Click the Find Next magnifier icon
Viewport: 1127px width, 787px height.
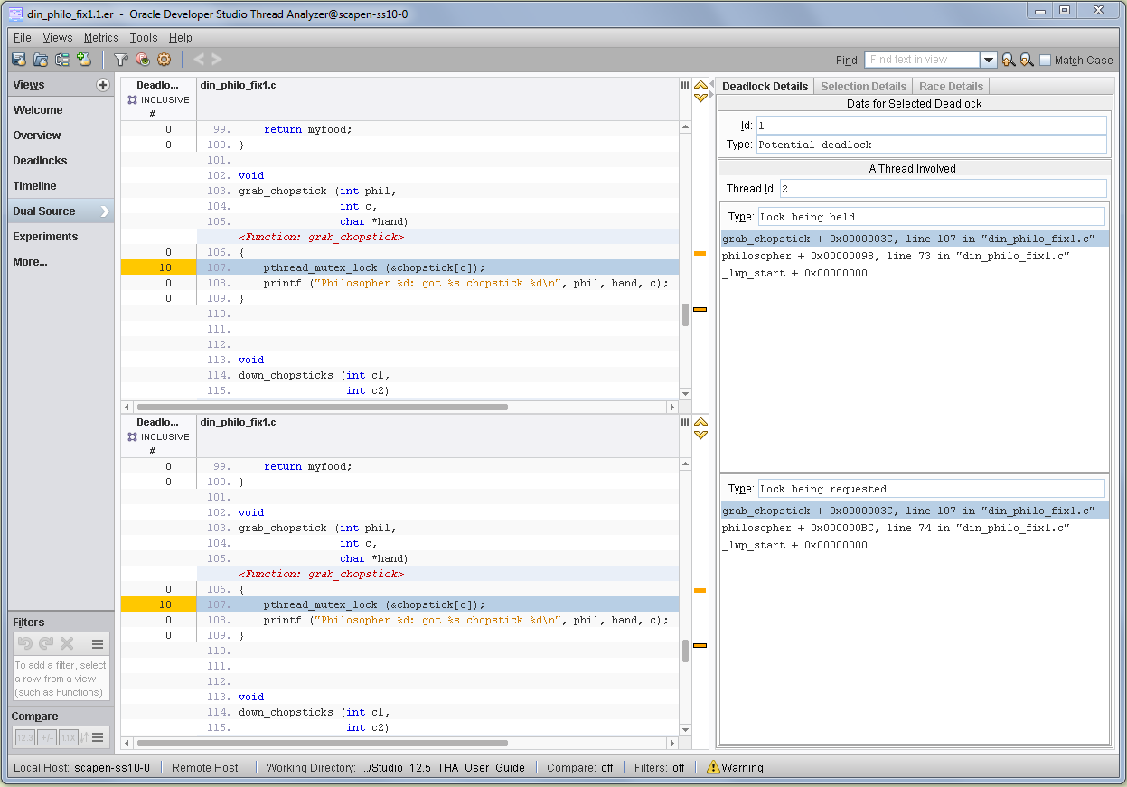coord(1027,60)
